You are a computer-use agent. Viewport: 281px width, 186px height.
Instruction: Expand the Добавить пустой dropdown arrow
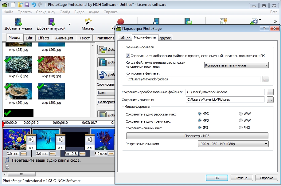point(69,24)
